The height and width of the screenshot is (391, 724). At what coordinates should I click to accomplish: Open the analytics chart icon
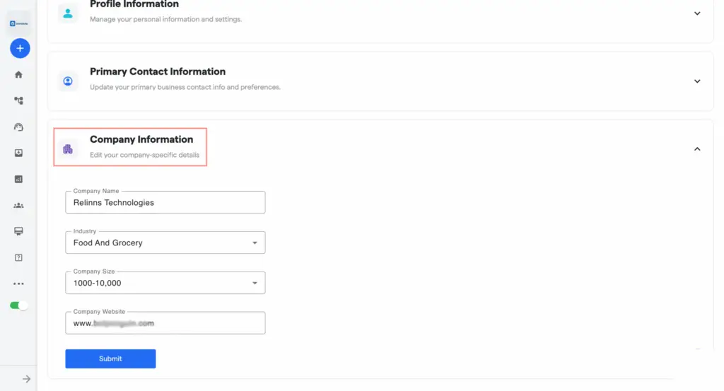pos(19,180)
